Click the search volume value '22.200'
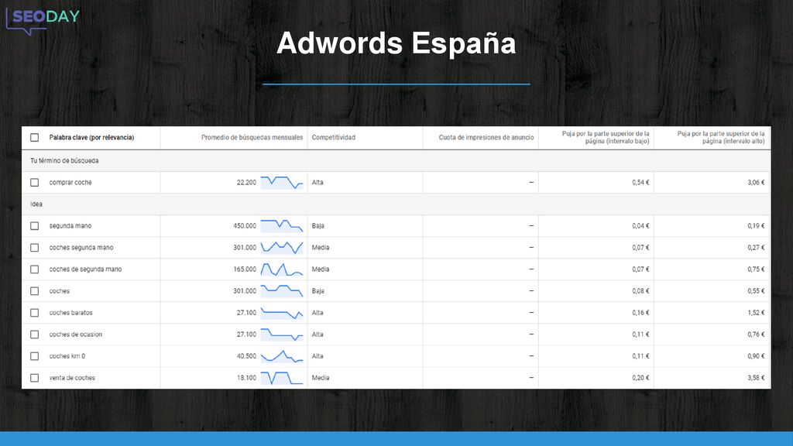 tap(246, 183)
